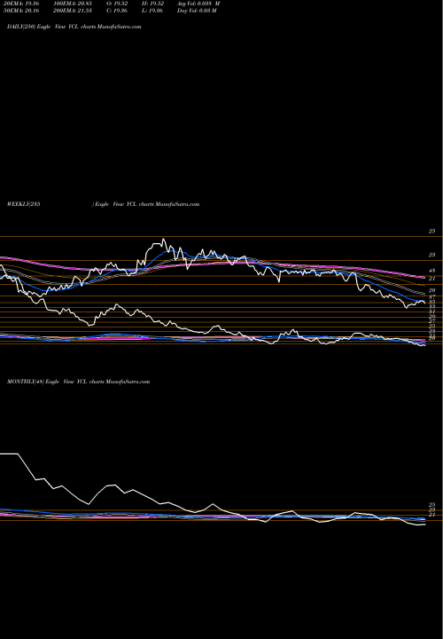Screen dimensions: 443x639
Task: Click the open price 'O: 19.52'
Action: point(117,4)
